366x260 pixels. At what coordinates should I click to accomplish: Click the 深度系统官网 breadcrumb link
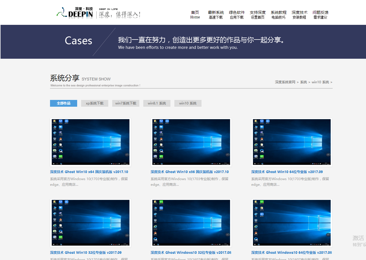pyautogui.click(x=285, y=82)
